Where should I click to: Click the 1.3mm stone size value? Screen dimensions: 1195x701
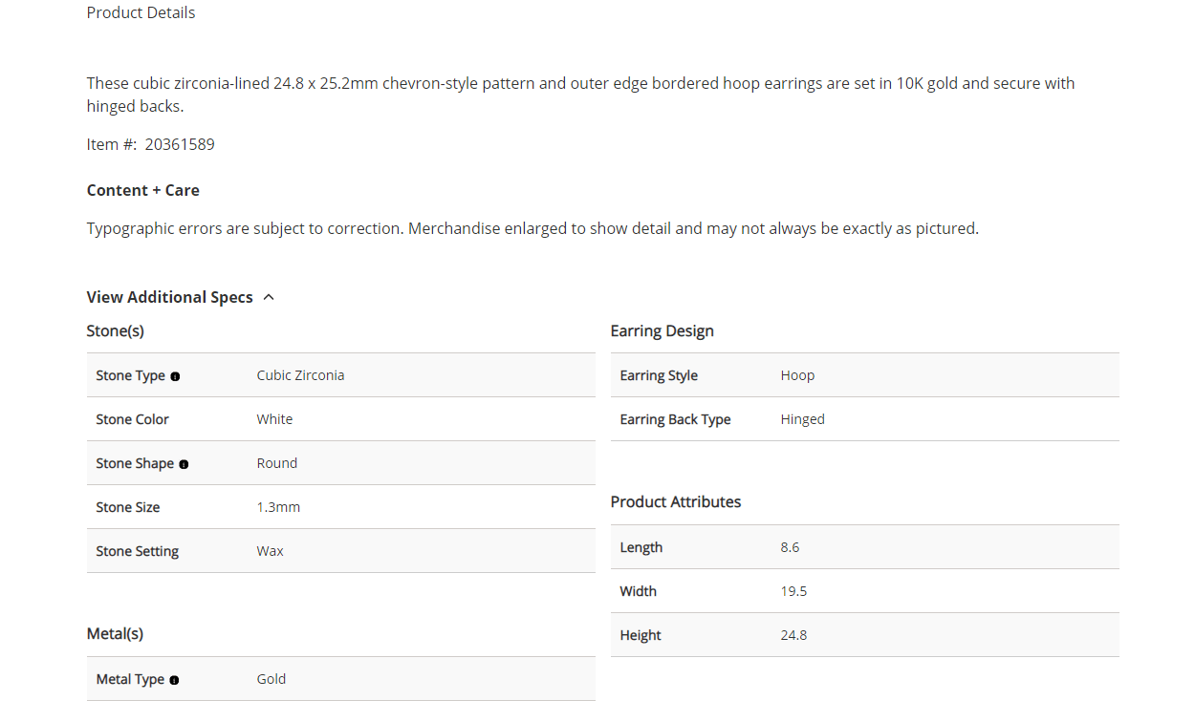[278, 507]
